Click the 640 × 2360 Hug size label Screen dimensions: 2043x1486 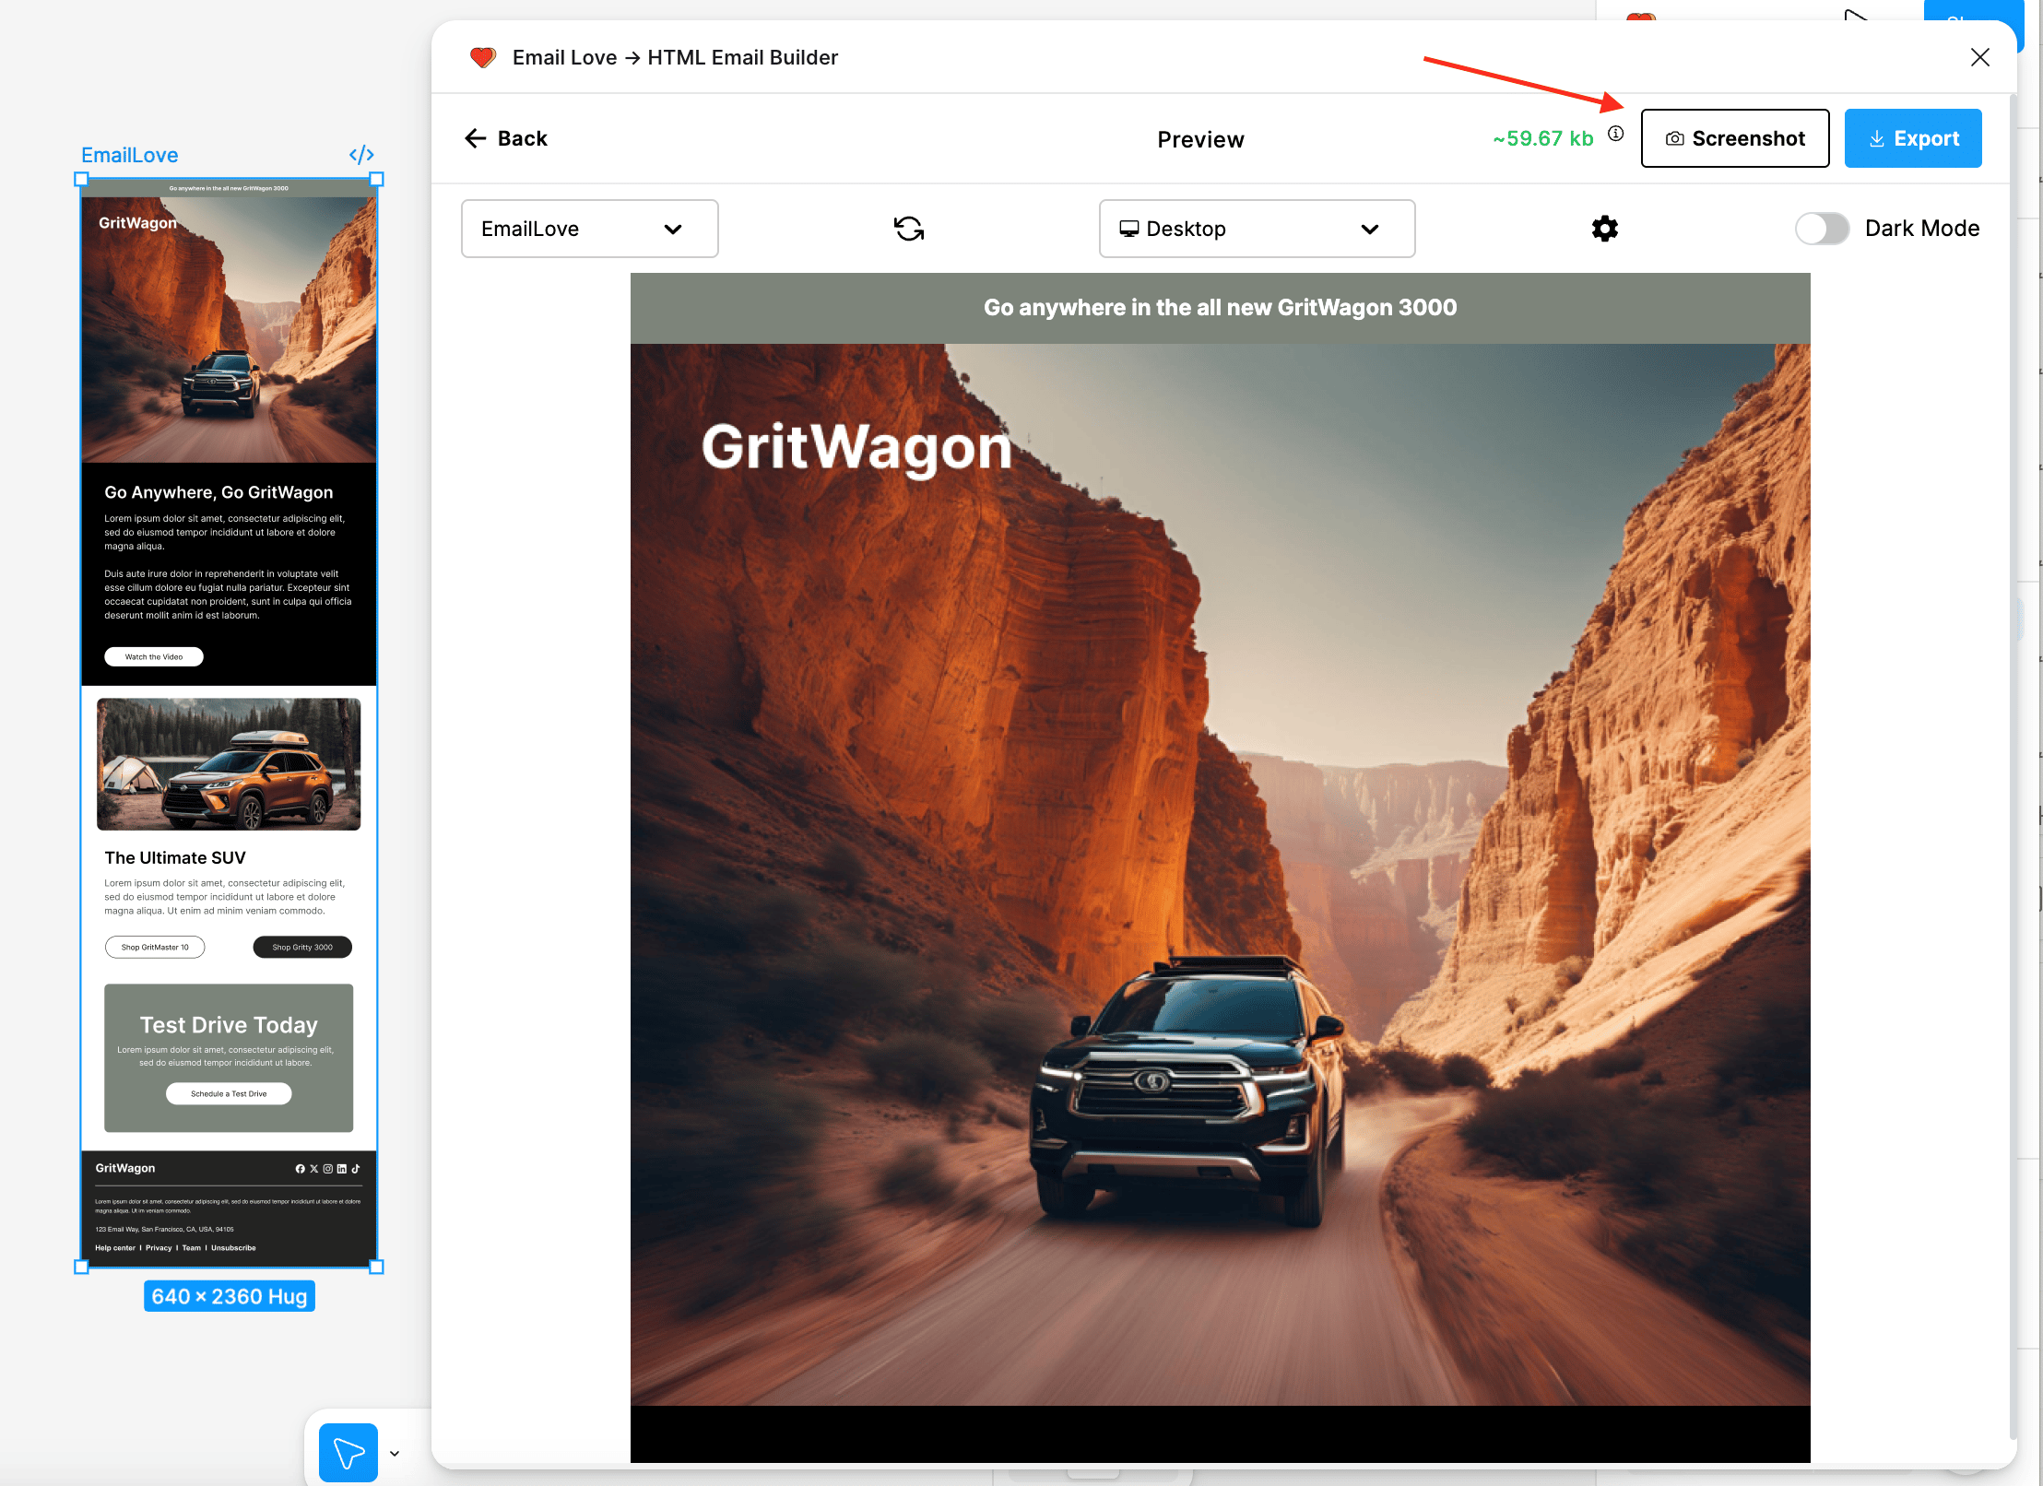[x=230, y=1296]
